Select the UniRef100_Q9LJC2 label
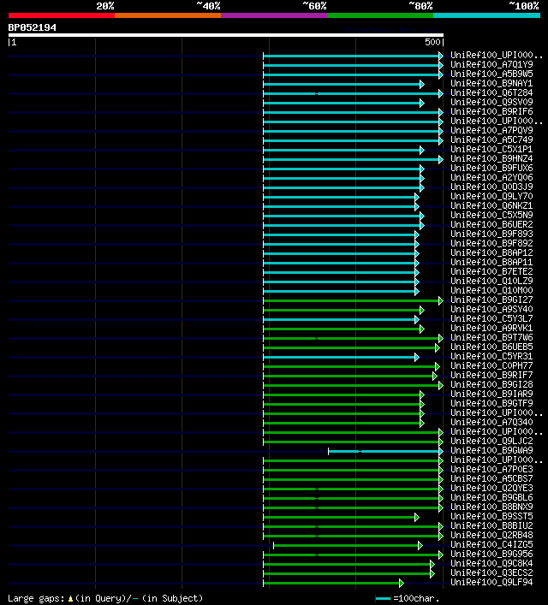548x605 pixels. 491,441
